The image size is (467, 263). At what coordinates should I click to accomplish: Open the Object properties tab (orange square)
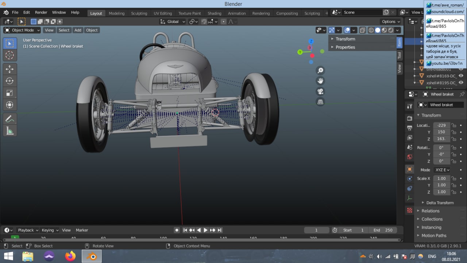(409, 169)
